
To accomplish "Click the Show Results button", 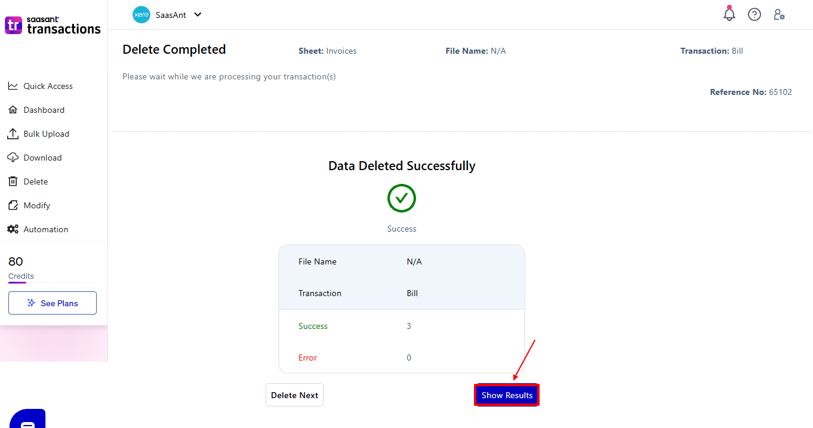I will pyautogui.click(x=506, y=395).
